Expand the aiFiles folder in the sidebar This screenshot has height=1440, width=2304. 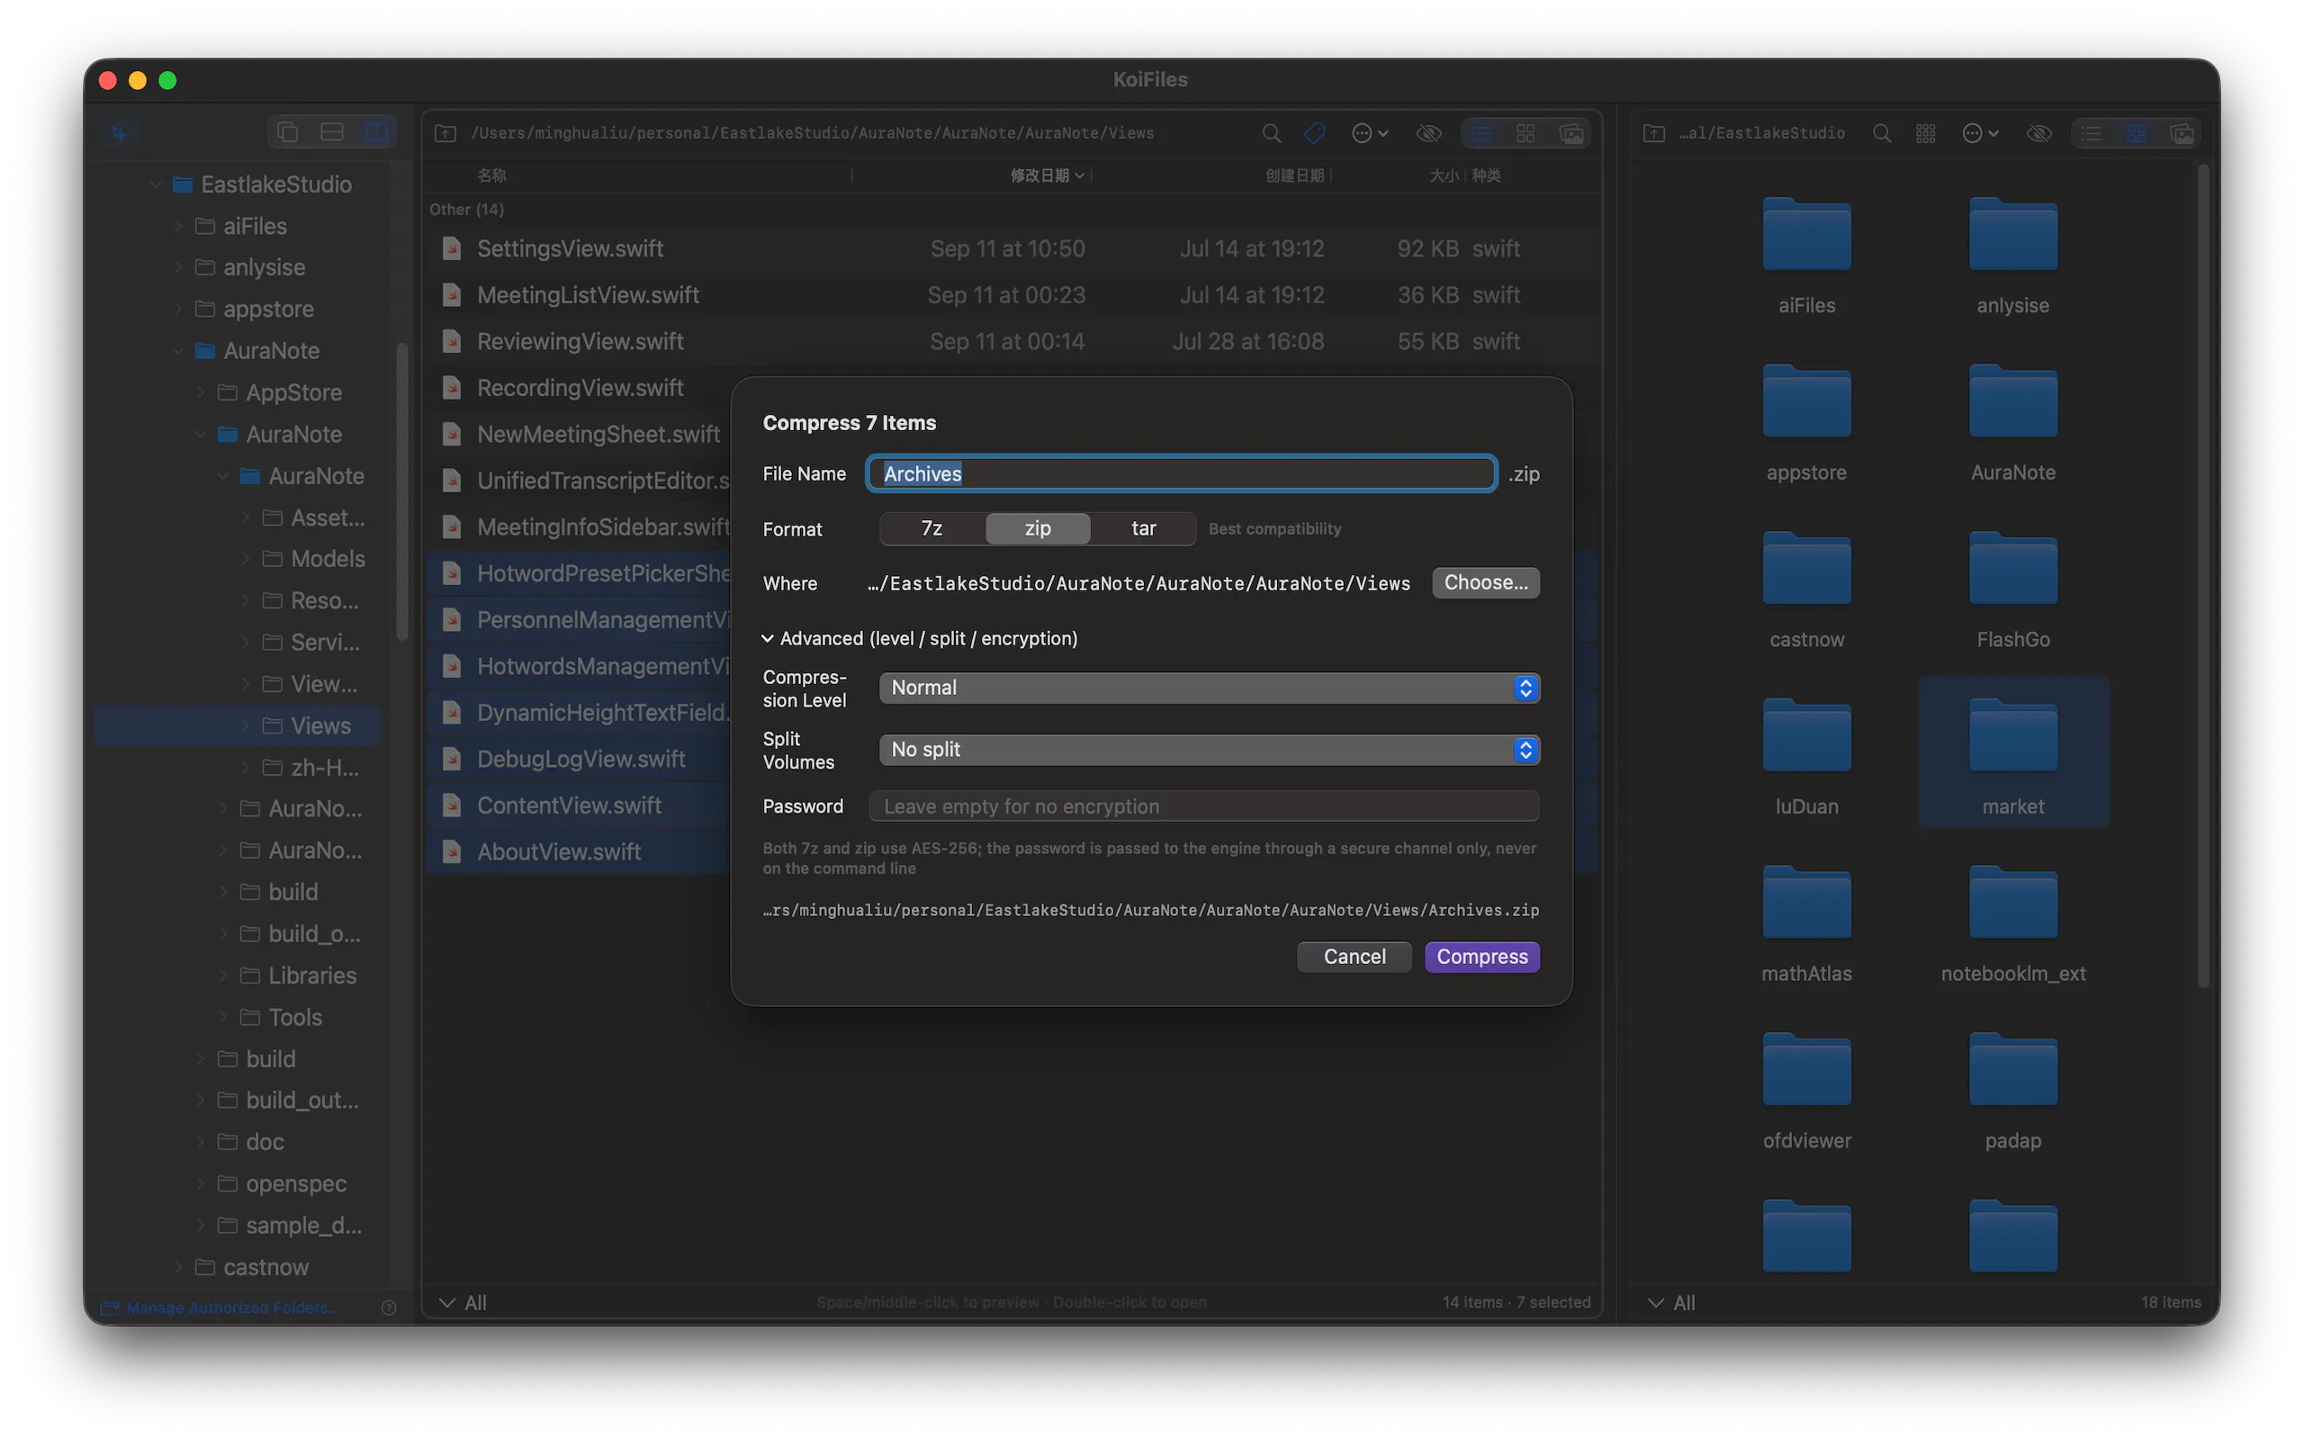[178, 227]
